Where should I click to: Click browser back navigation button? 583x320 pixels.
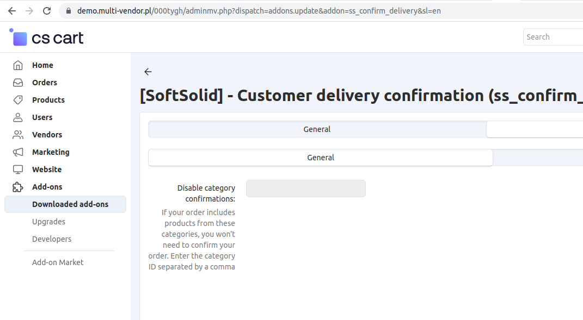(x=12, y=11)
